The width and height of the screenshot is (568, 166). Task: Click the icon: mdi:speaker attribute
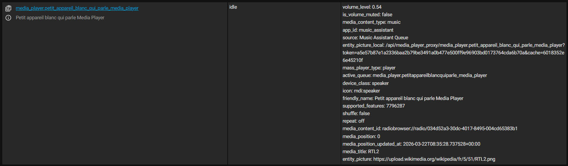(361, 91)
